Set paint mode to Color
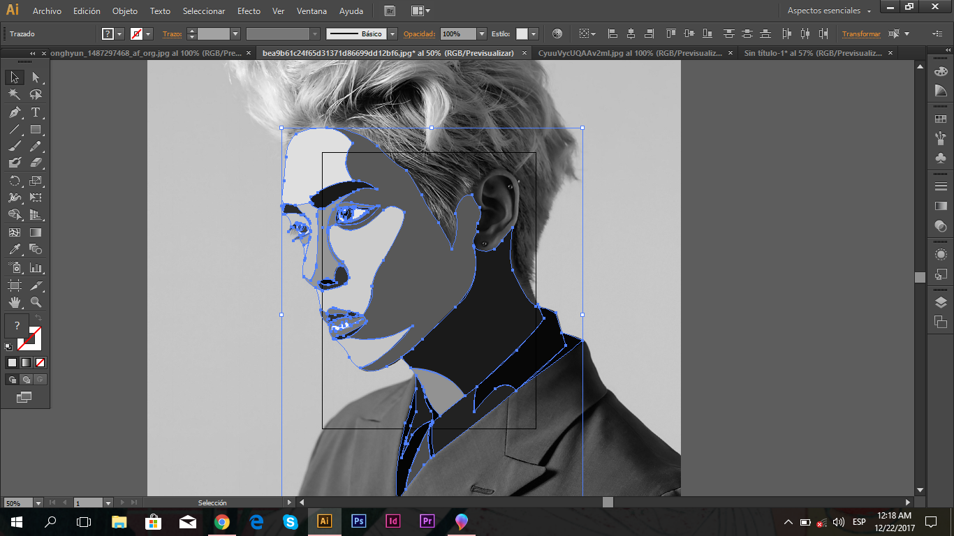Screen dimensions: 954x536 (12, 362)
